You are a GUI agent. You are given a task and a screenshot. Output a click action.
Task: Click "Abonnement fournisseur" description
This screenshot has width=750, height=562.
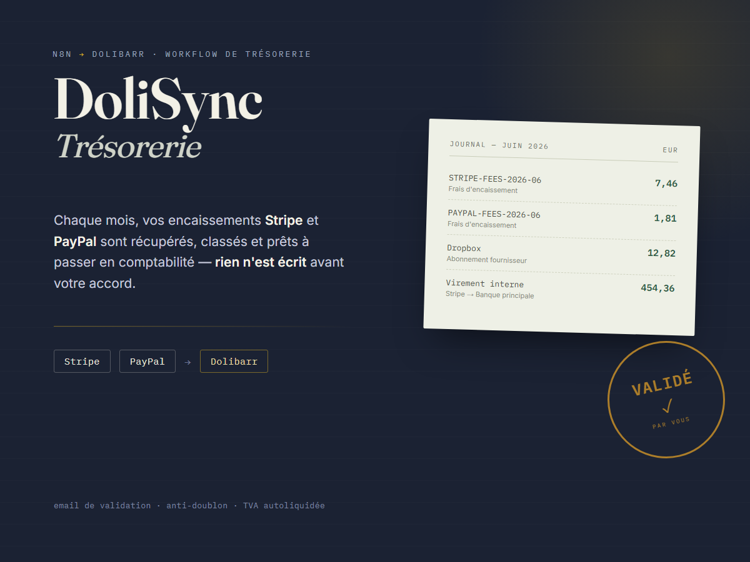tap(487, 260)
